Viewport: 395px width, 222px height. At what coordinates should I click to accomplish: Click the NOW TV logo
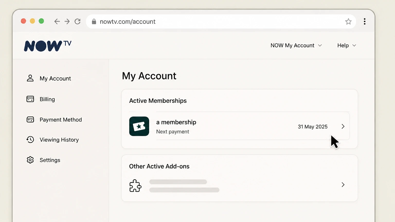tap(48, 46)
